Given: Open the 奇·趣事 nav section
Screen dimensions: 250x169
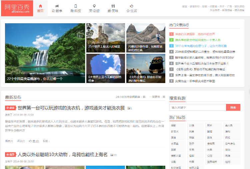Looking at the screenshot, I should point(57,8).
